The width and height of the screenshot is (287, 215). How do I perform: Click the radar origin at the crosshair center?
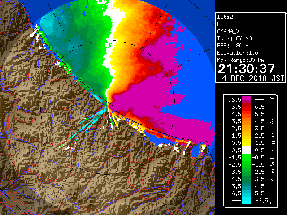click(x=108, y=107)
